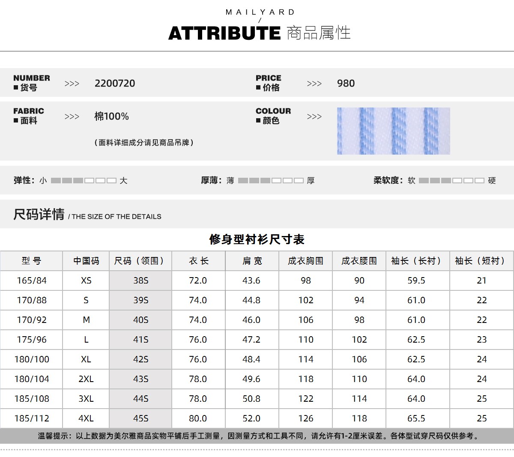Screen dimensions: 514x457
Task: Click the 型号 column header
Action: click(32, 261)
